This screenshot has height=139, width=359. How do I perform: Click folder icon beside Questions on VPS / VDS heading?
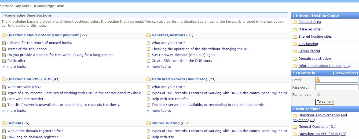[4, 79]
